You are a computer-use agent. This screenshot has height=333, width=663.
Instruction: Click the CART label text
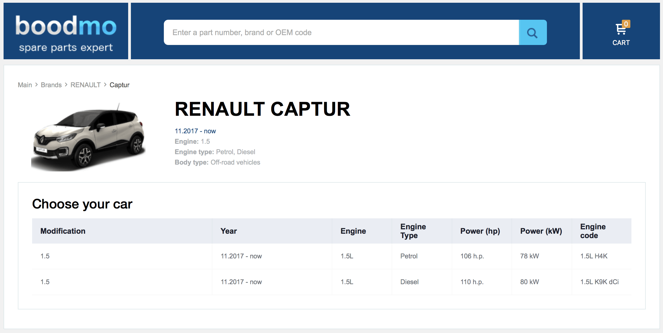pos(621,43)
